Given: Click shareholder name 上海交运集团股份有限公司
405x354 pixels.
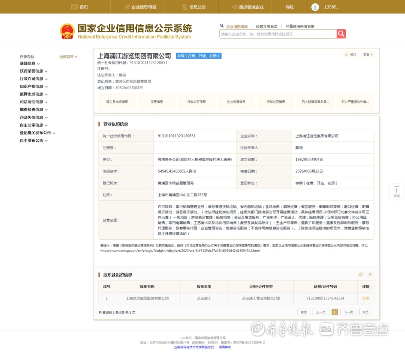Looking at the screenshot, I should click(x=147, y=298).
